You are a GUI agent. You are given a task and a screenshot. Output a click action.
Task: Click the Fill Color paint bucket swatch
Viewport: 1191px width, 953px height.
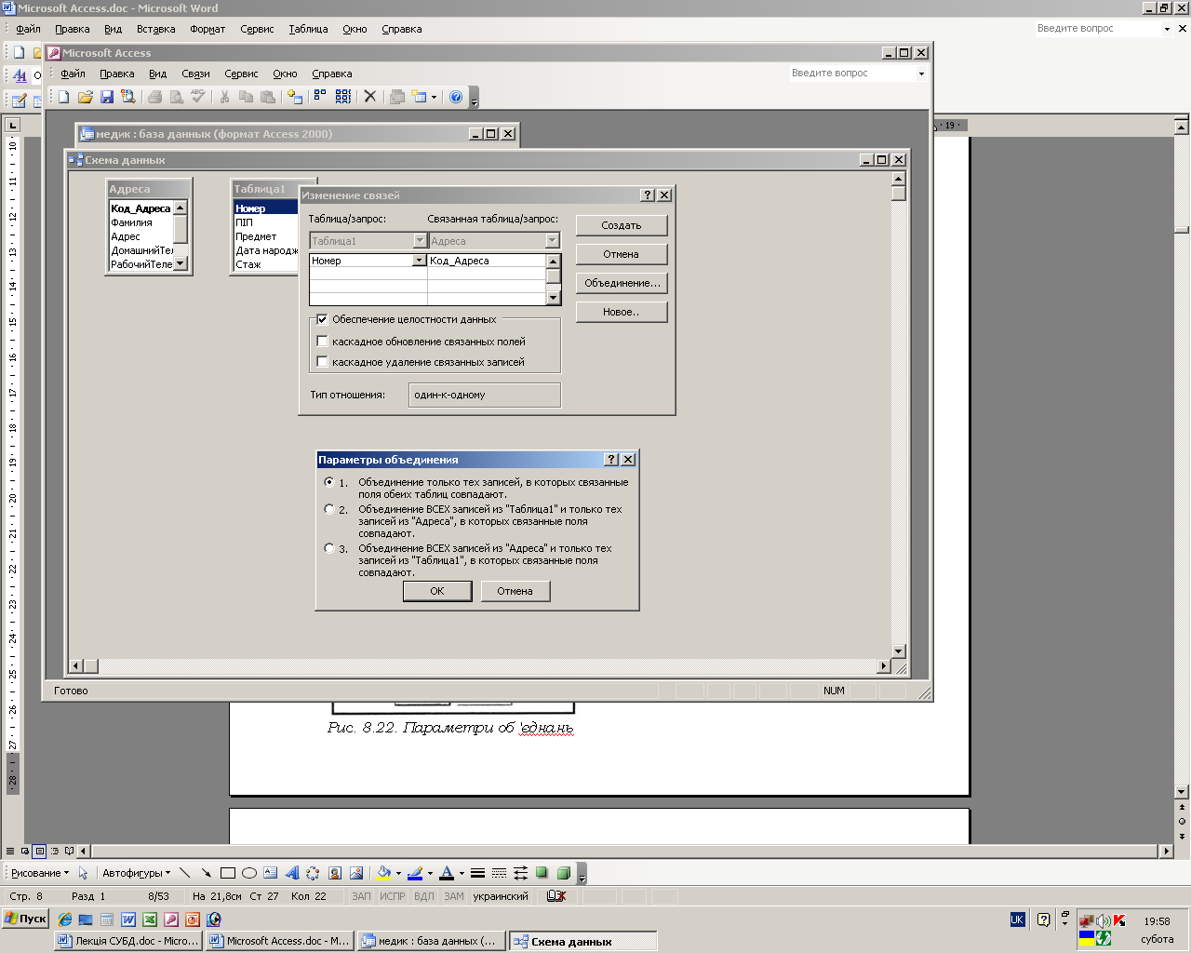coord(383,873)
